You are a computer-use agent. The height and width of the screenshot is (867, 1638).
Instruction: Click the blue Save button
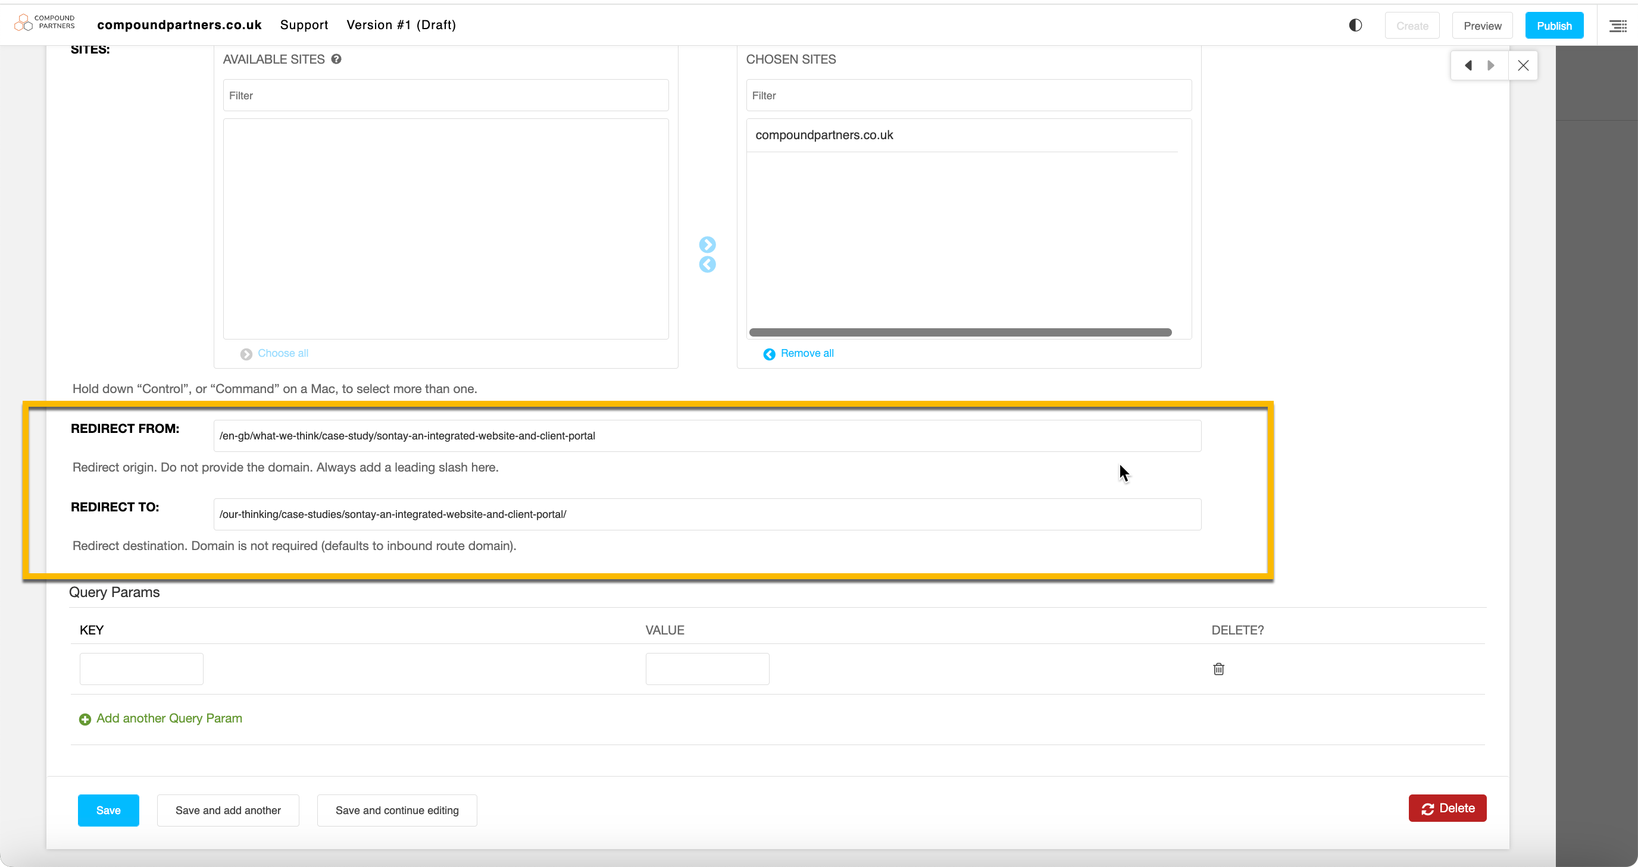pos(108,811)
